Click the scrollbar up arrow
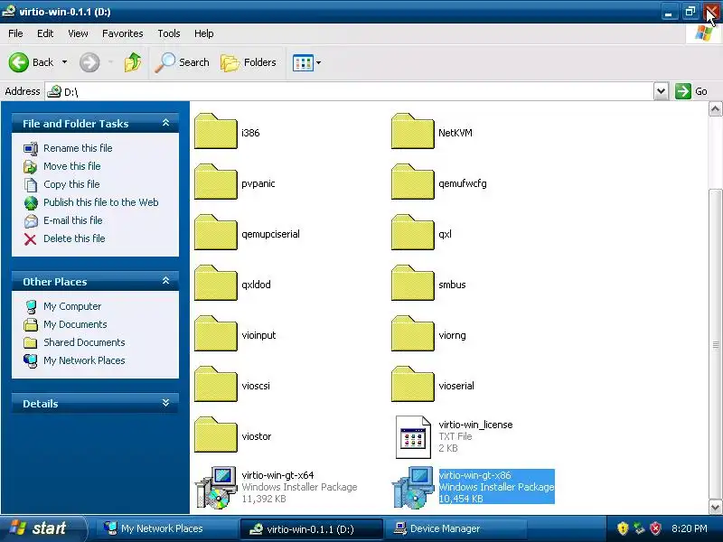The image size is (723, 542). 715,109
